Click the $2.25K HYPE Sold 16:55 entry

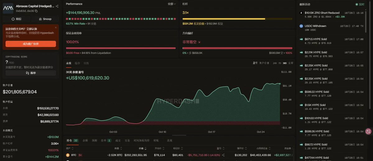(331, 67)
